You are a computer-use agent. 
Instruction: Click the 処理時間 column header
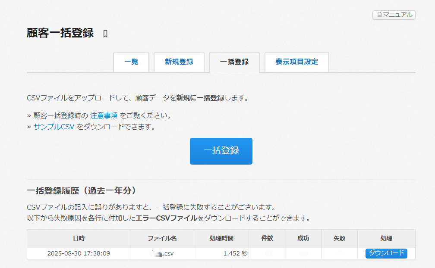pyautogui.click(x=221, y=239)
